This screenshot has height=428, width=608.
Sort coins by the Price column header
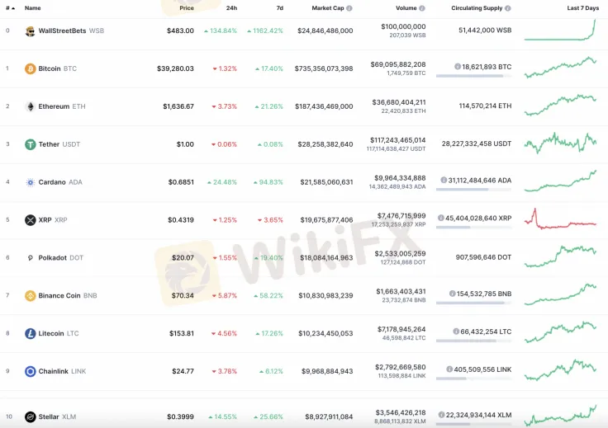[186, 8]
